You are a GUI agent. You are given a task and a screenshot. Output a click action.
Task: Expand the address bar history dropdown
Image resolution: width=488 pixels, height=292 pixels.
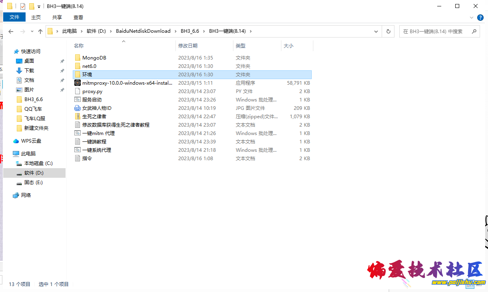(x=376, y=31)
